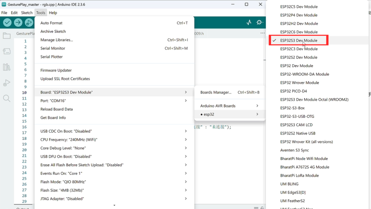Open the Debug sidebar icon
The height and width of the screenshot is (209, 371).
point(7,83)
